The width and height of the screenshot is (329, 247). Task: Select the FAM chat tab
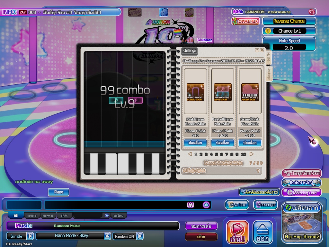click(x=64, y=215)
